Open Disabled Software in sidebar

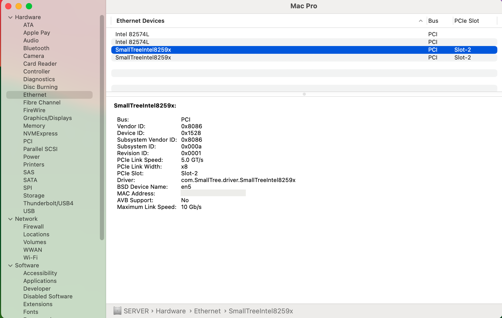pyautogui.click(x=48, y=297)
